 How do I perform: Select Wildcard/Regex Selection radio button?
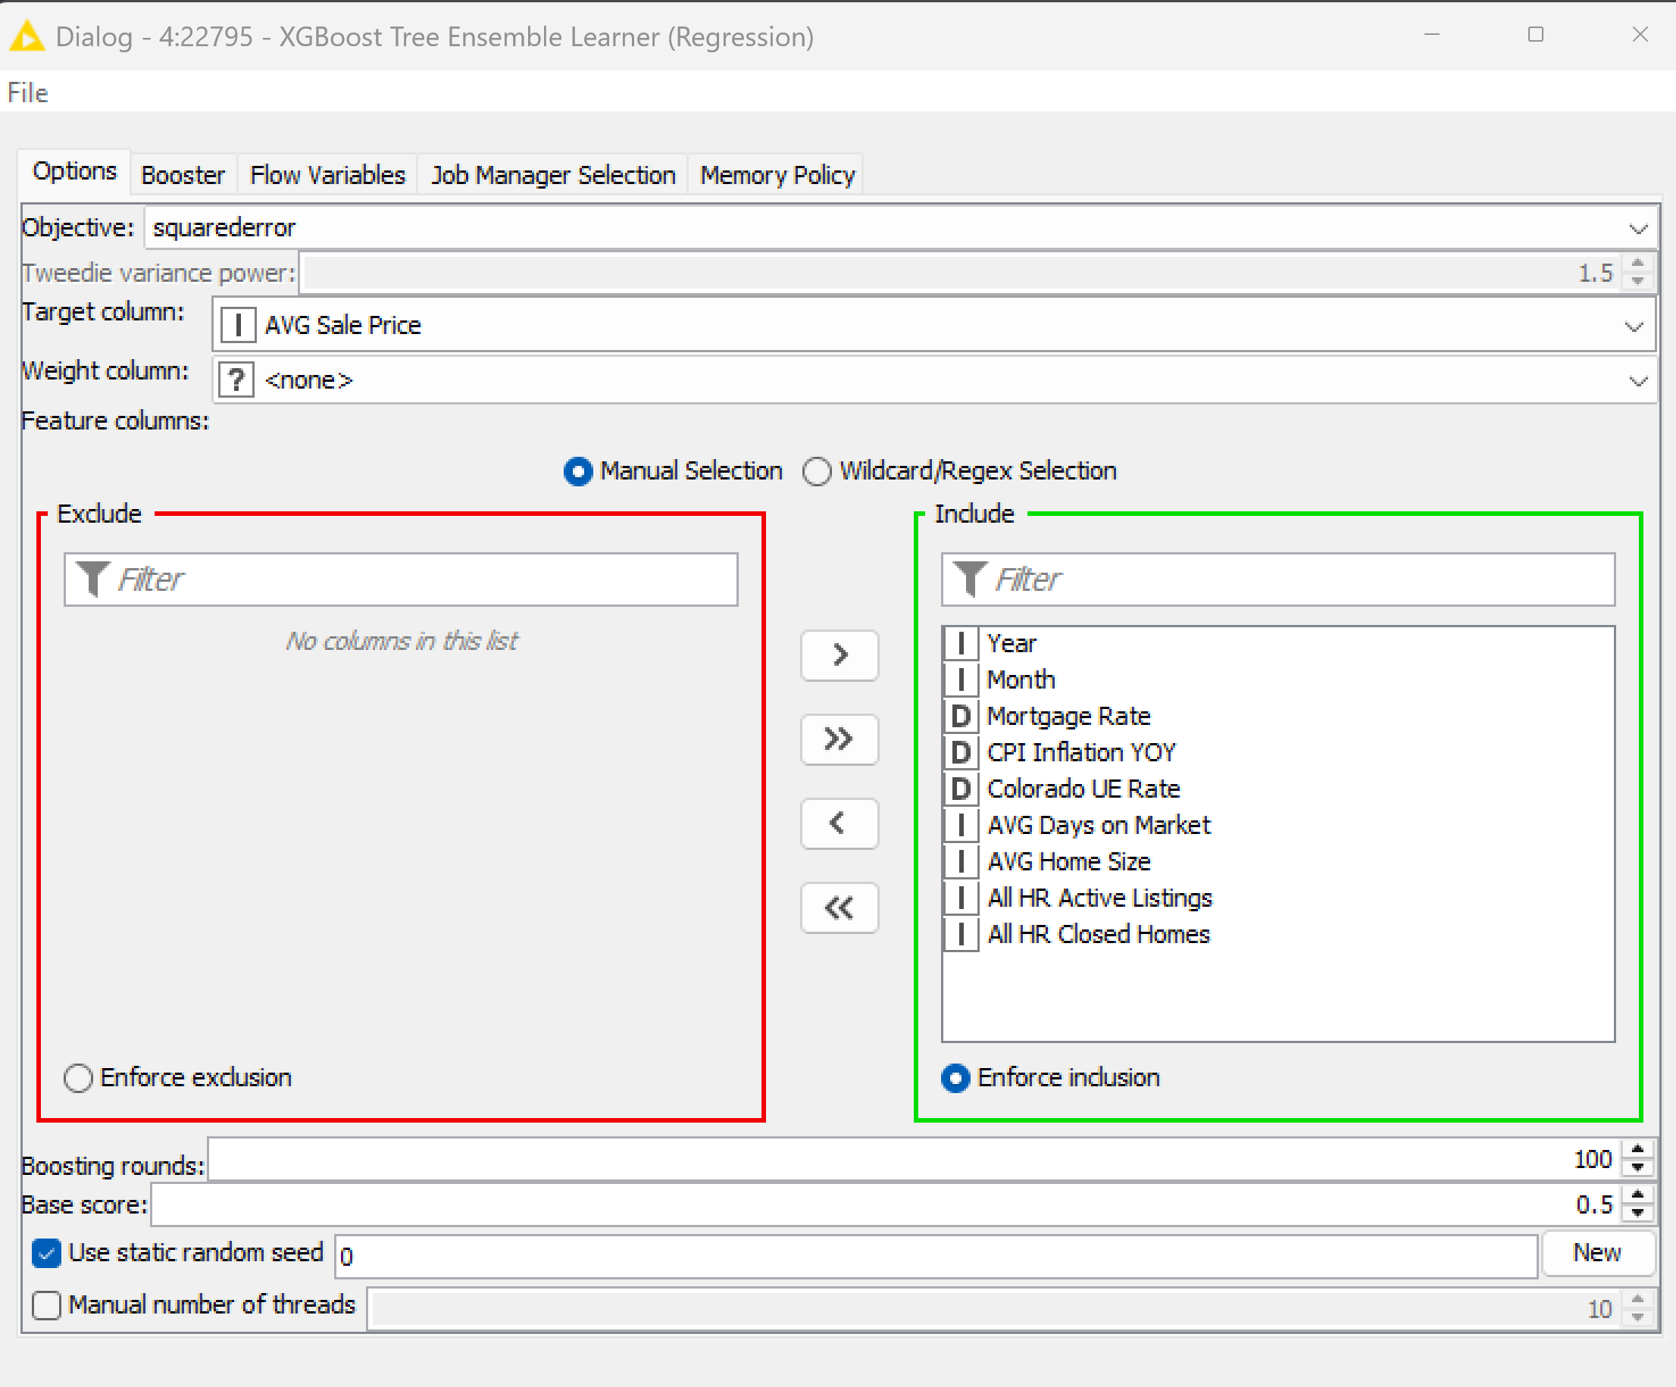click(x=817, y=471)
